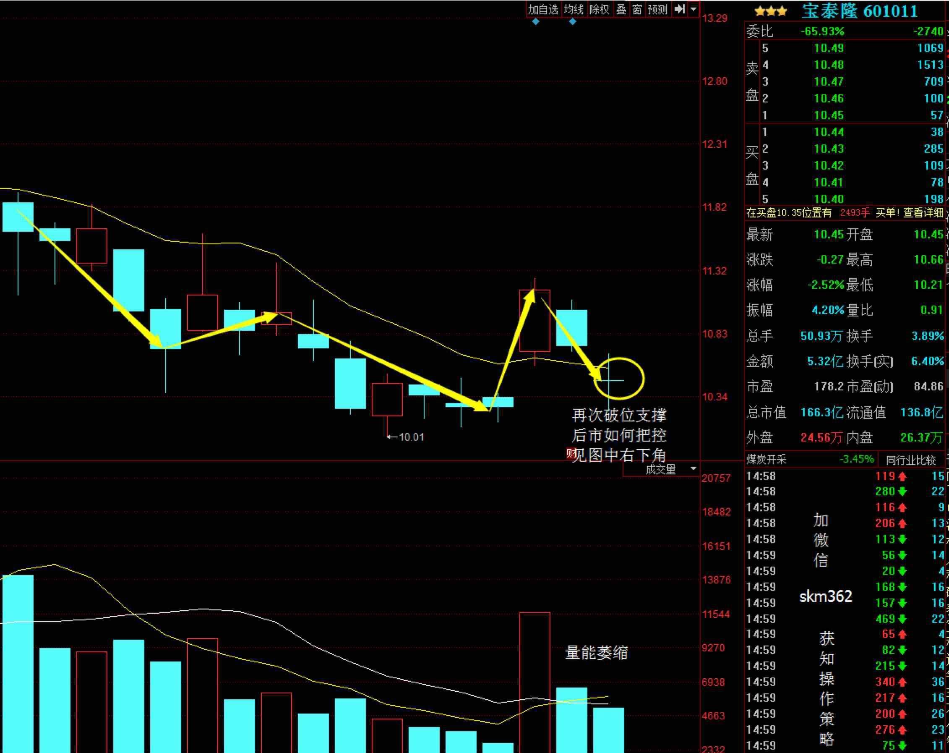Click the 13.29 price axis label

715,18
